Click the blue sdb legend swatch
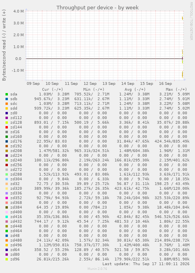This screenshot has height=273, width=195. coord(7,99)
